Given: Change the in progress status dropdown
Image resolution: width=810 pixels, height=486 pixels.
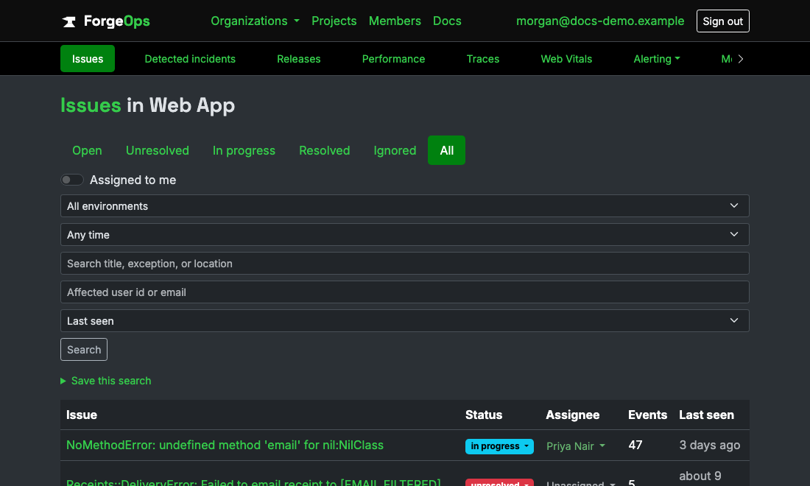Looking at the screenshot, I should pos(499,446).
